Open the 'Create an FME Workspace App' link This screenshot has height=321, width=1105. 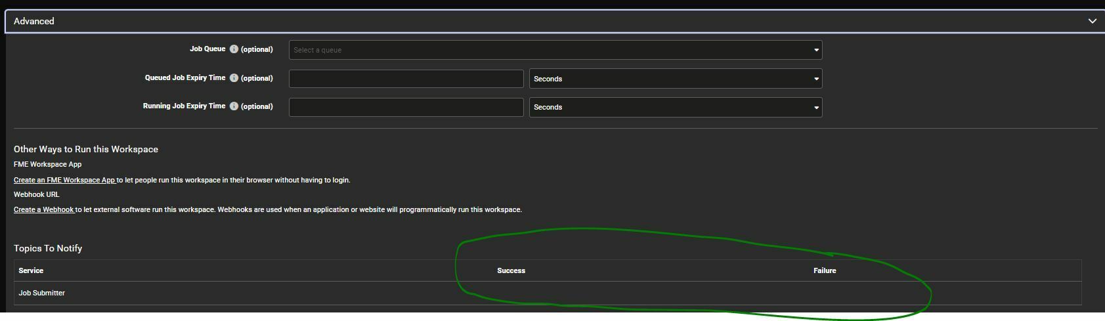65,180
